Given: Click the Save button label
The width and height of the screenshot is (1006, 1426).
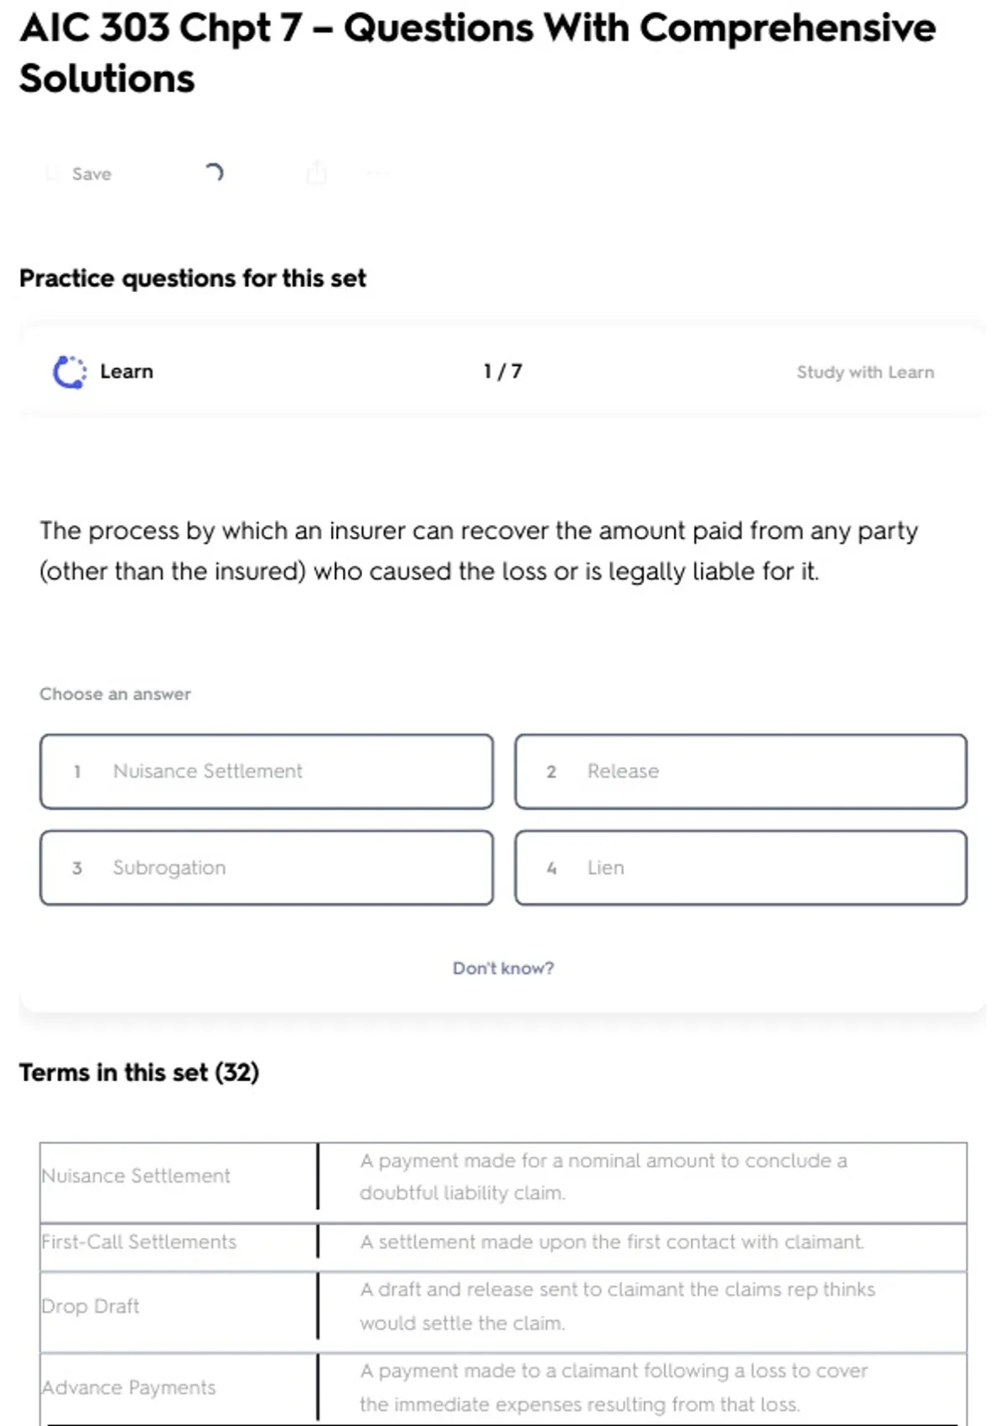Looking at the screenshot, I should tap(91, 174).
